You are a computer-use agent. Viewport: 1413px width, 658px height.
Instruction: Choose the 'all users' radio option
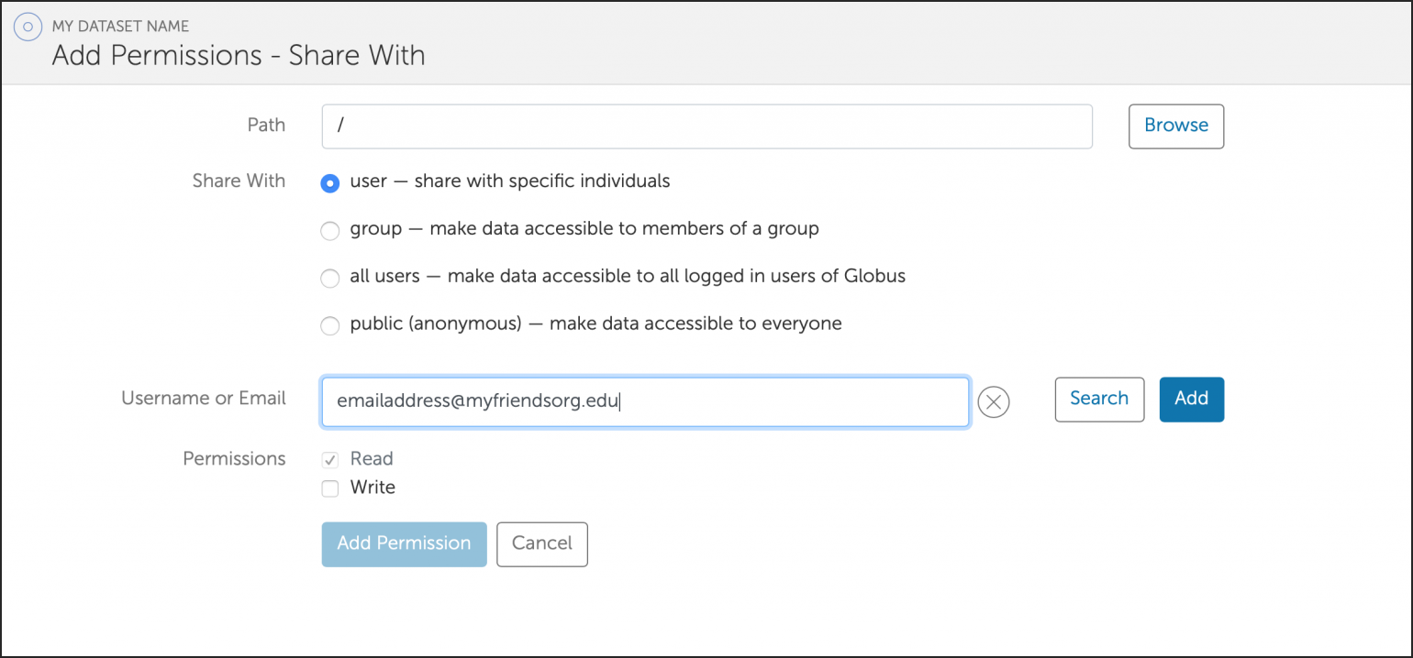[x=330, y=279]
